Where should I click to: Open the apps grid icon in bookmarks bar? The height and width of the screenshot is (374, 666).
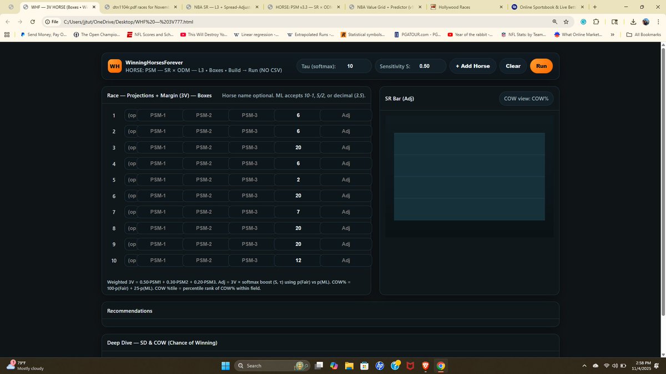7,34
